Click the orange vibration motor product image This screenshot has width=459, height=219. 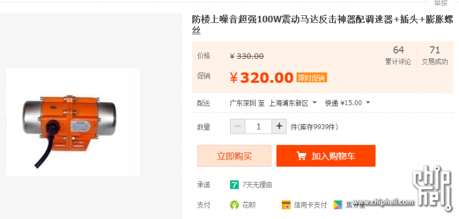pyautogui.click(x=73, y=122)
